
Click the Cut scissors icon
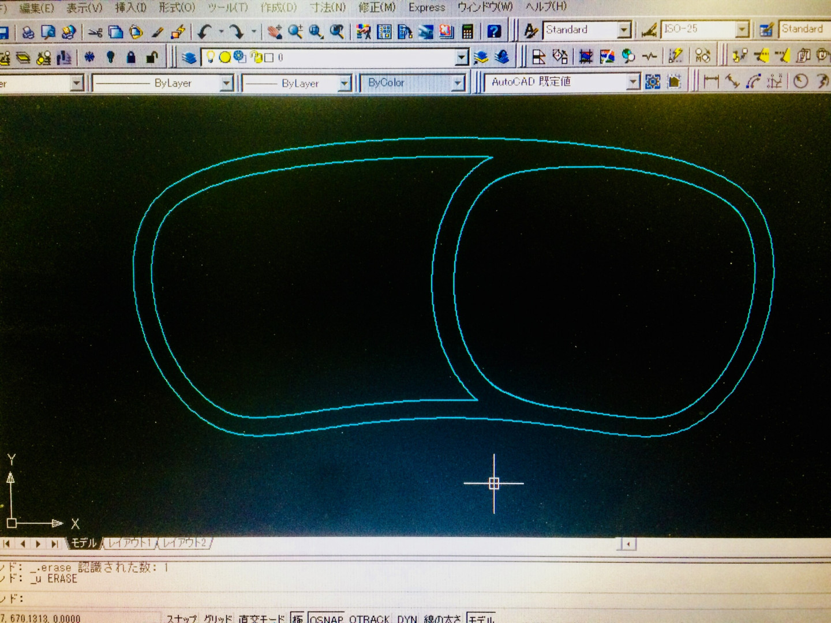point(95,32)
